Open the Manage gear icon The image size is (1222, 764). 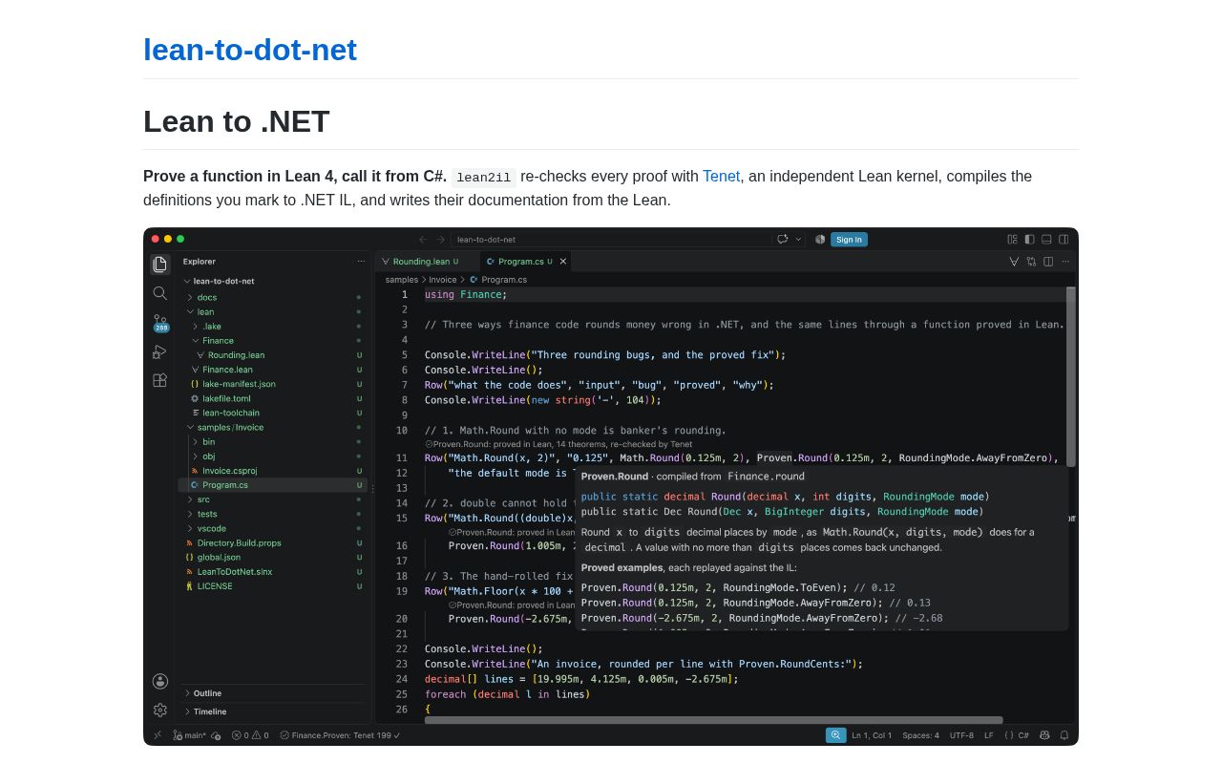[160, 710]
